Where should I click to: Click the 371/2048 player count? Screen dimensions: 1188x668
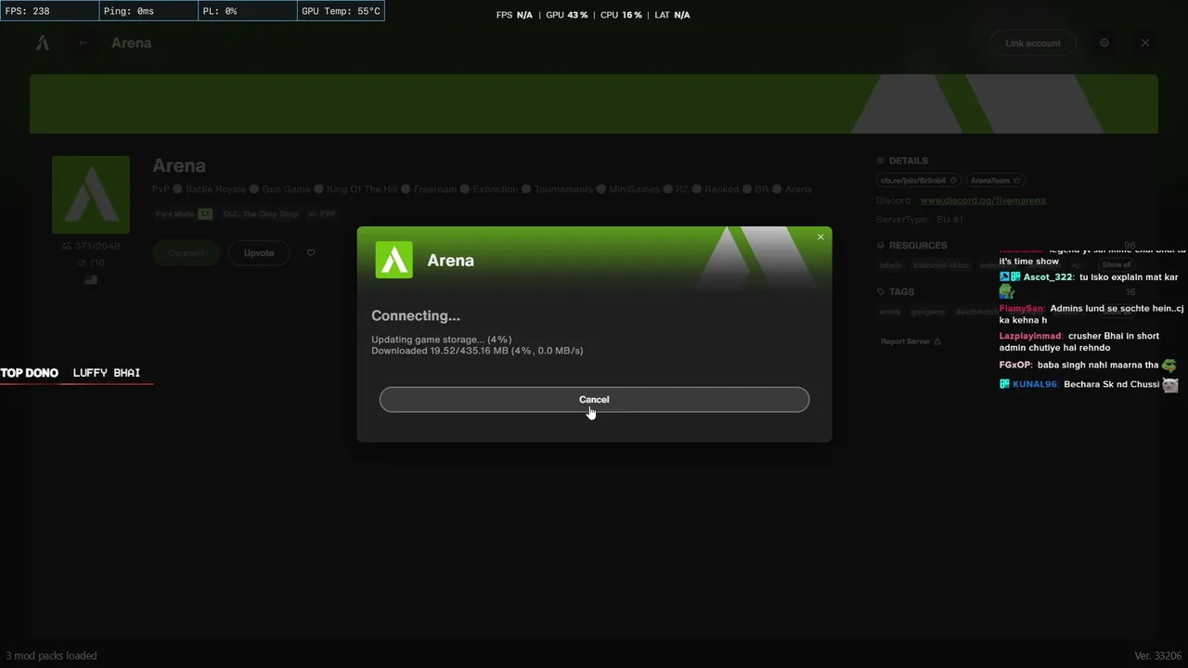pyautogui.click(x=91, y=246)
